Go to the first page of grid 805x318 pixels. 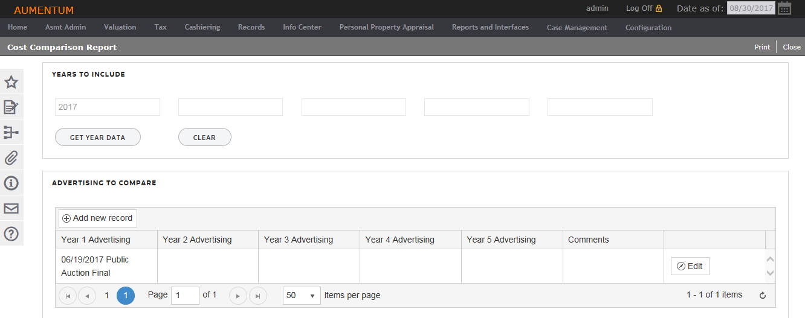(x=68, y=296)
